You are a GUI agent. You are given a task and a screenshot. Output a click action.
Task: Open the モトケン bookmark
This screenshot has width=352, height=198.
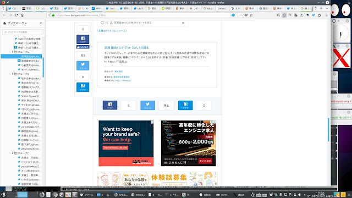coord(29,70)
